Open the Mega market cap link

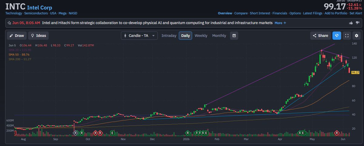pyautogui.click(x=62, y=13)
